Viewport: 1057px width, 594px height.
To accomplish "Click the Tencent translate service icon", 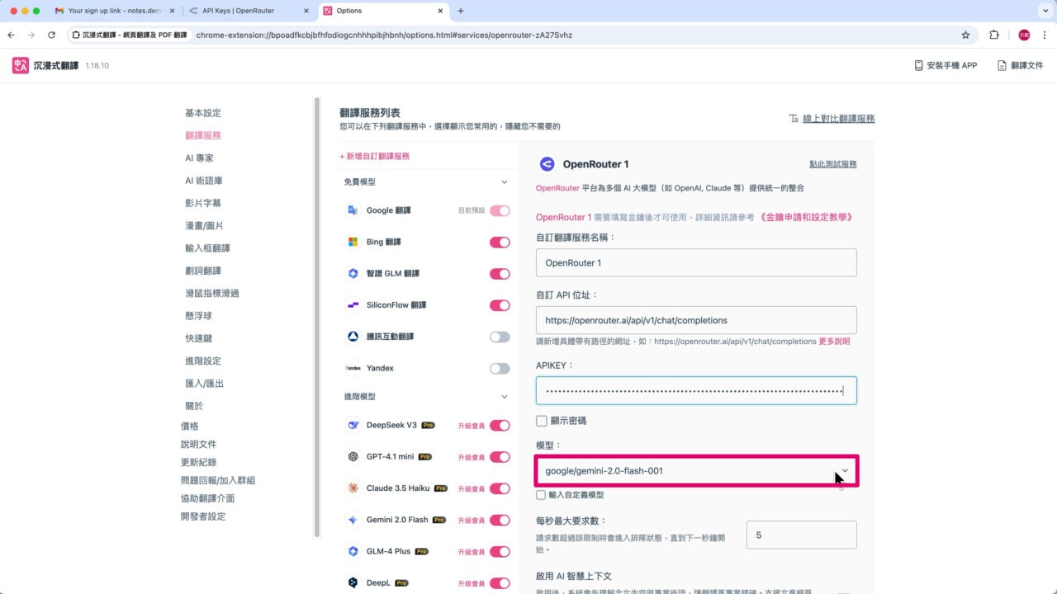I will pyautogui.click(x=353, y=337).
